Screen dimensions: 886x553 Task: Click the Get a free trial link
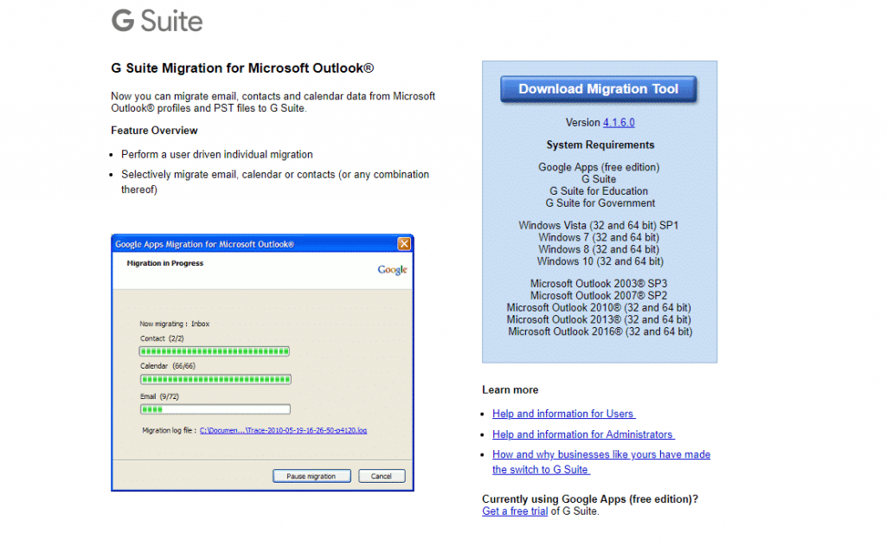point(515,511)
